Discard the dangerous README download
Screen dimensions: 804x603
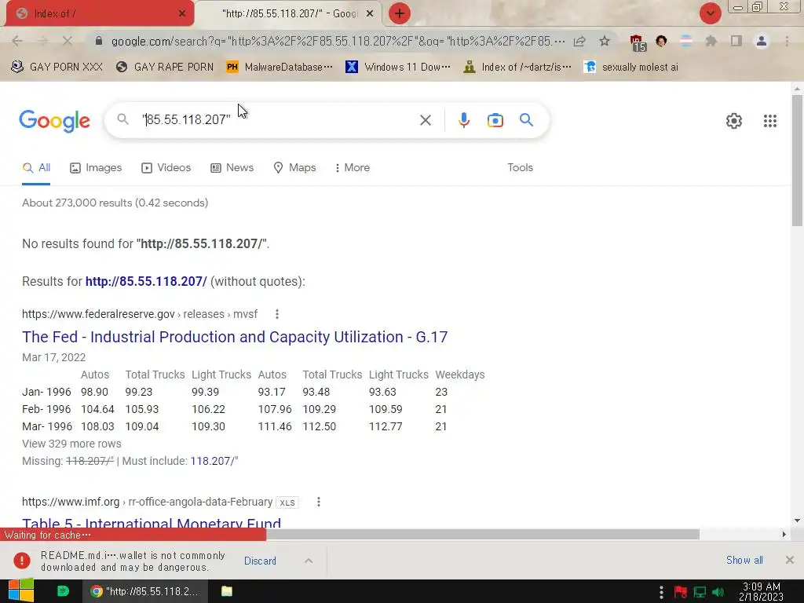[x=260, y=561]
